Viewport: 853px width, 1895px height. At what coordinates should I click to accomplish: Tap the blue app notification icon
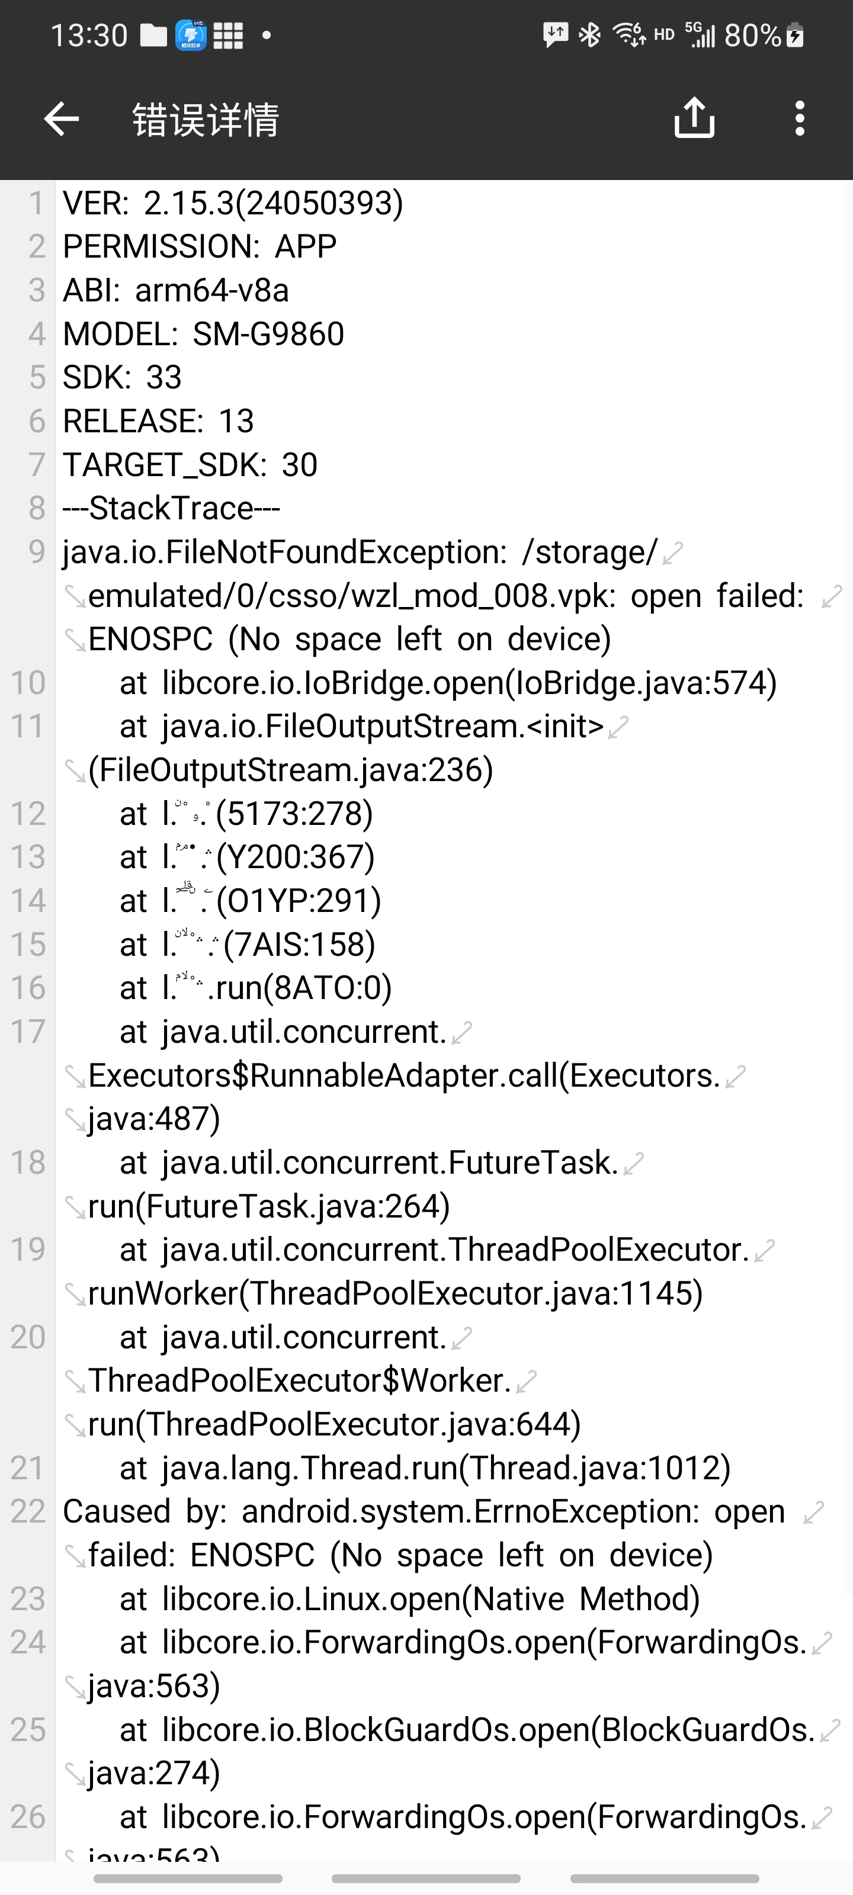[191, 36]
